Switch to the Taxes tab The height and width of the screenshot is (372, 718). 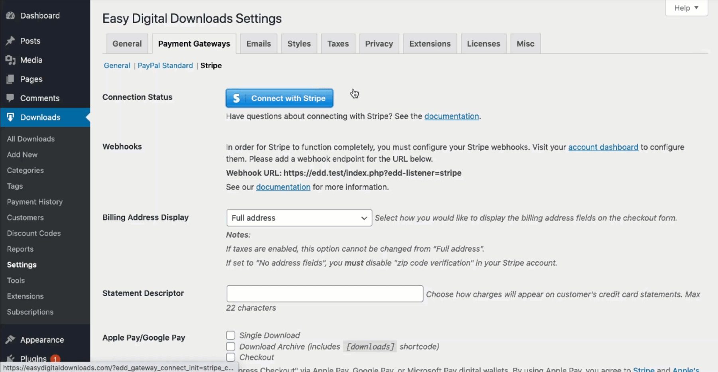point(338,43)
